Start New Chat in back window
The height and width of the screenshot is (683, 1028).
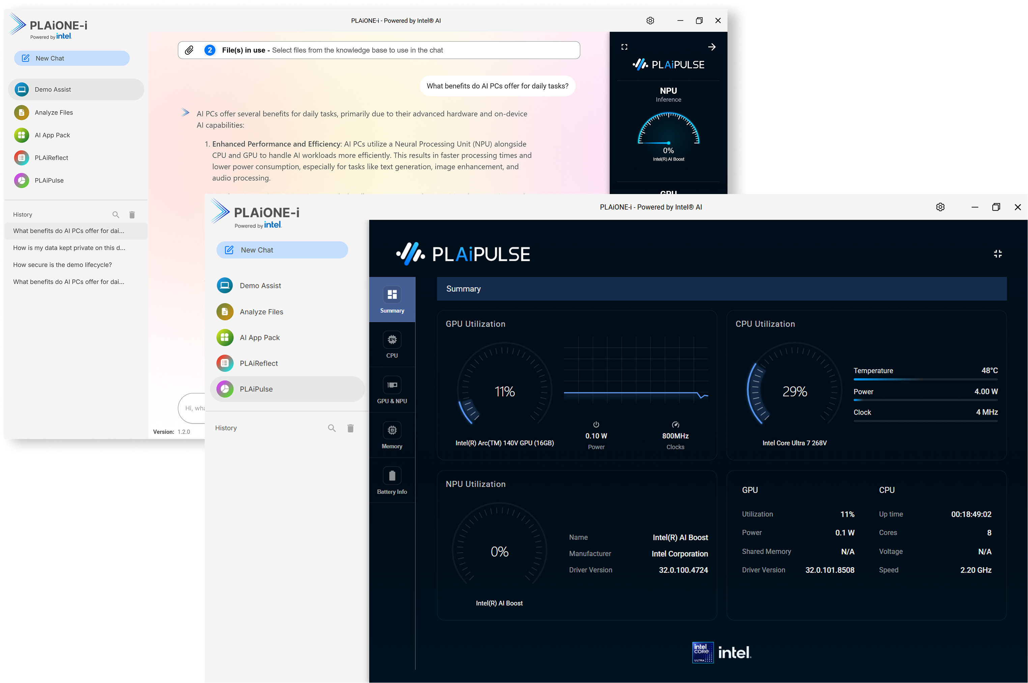pyautogui.click(x=72, y=58)
